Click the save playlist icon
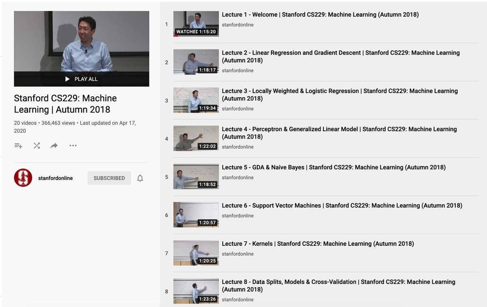 [18, 146]
